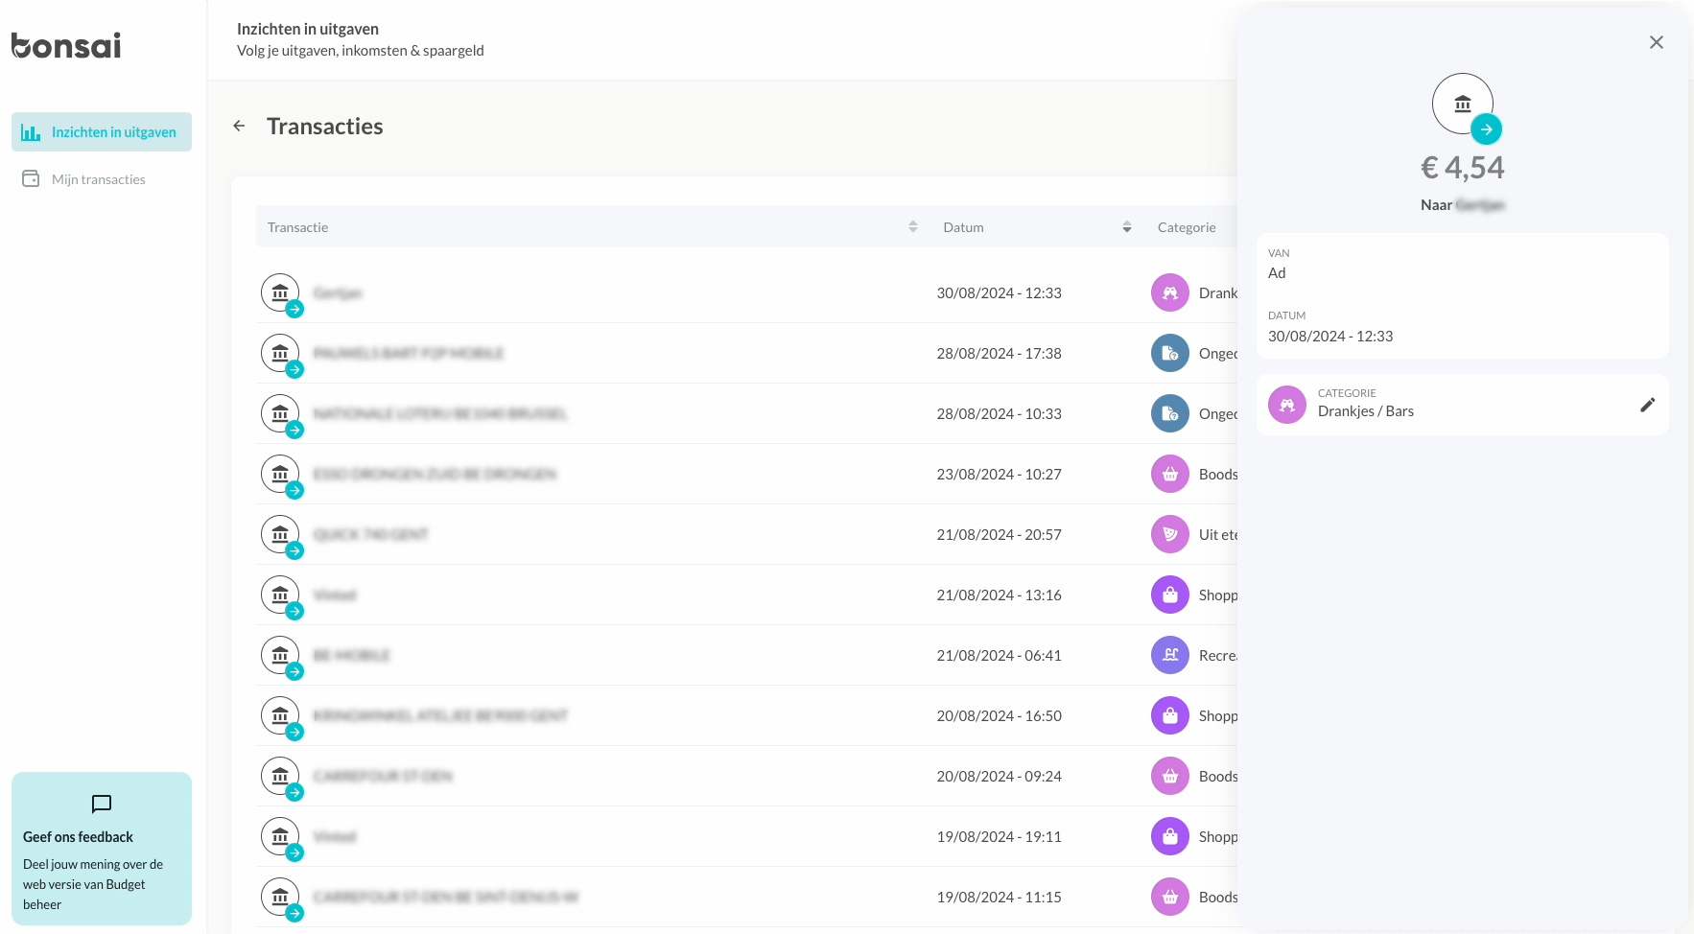Click category icon on 28/08/2024 - 17:38 row
Image resolution: width=1694 pixels, height=934 pixels.
point(1170,354)
